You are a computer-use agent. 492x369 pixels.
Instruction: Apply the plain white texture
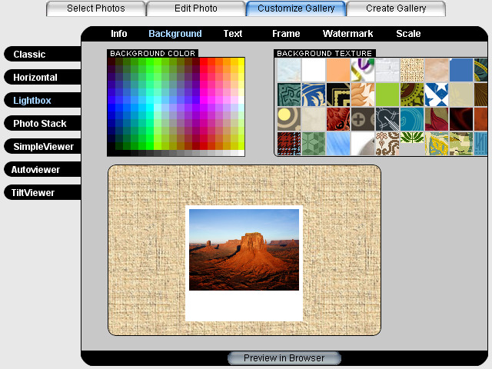click(x=314, y=70)
